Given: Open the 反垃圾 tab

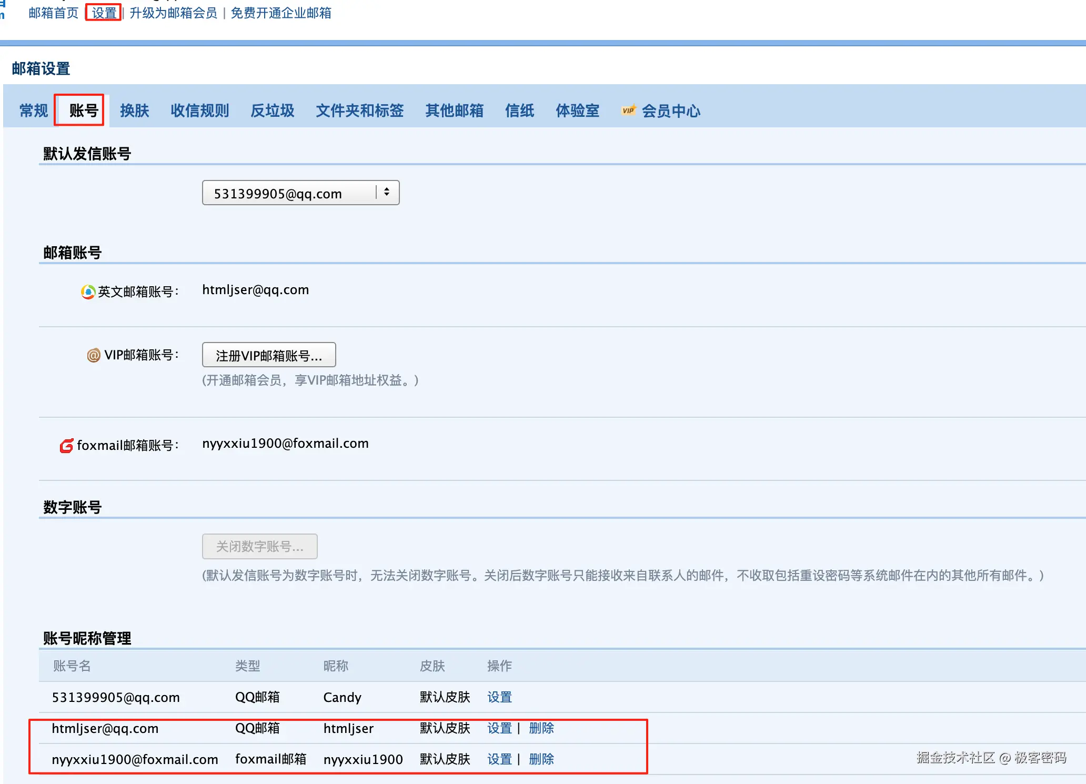Looking at the screenshot, I should coord(273,110).
